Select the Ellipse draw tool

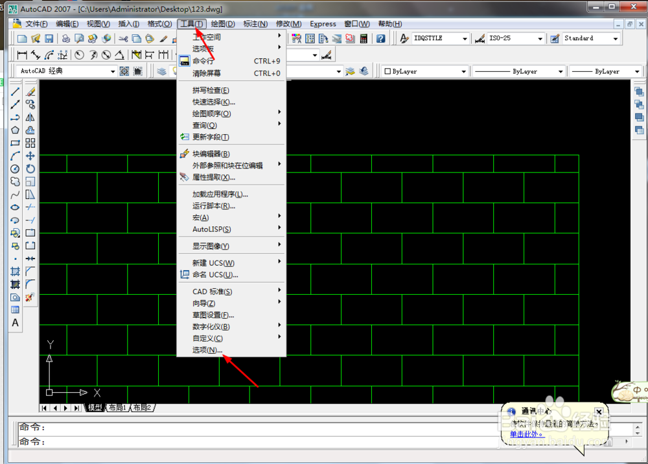(16, 207)
